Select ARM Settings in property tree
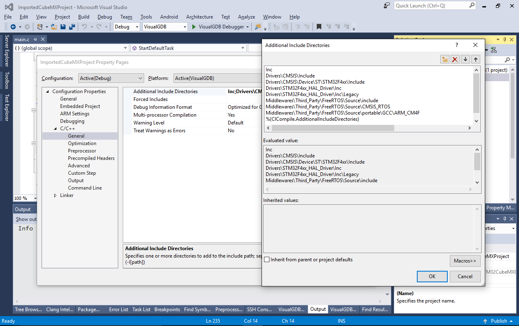 75,114
